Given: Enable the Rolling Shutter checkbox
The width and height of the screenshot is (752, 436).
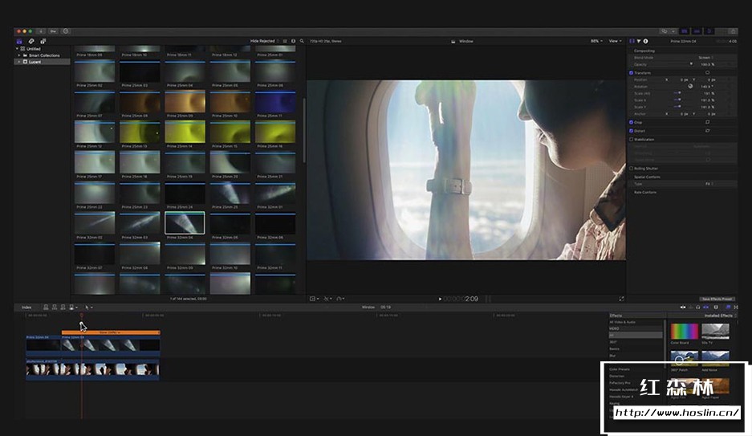Looking at the screenshot, I should [x=632, y=169].
